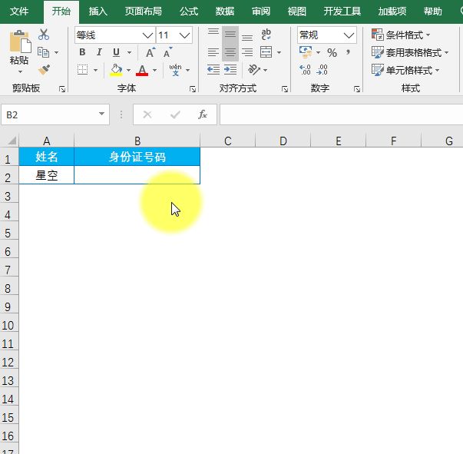Viewport: 463px width, 454px height.
Task: Open the merge cells dropdown arrow
Action: click(x=279, y=53)
